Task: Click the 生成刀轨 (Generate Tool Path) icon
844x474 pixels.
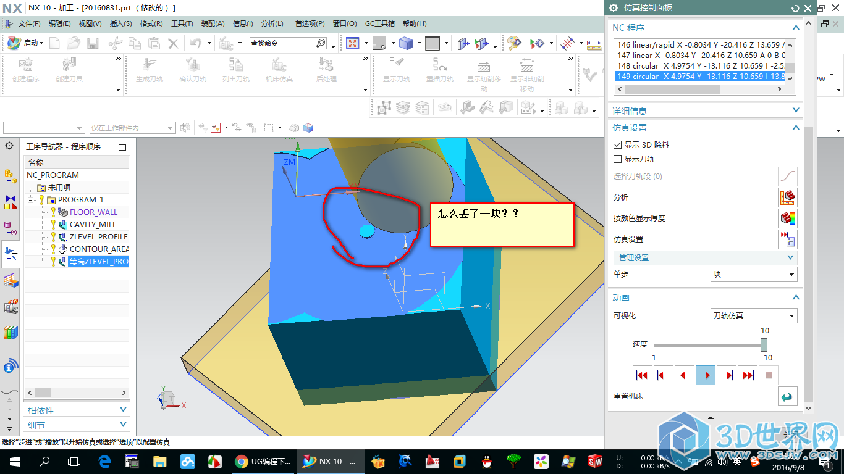Action: 149,65
